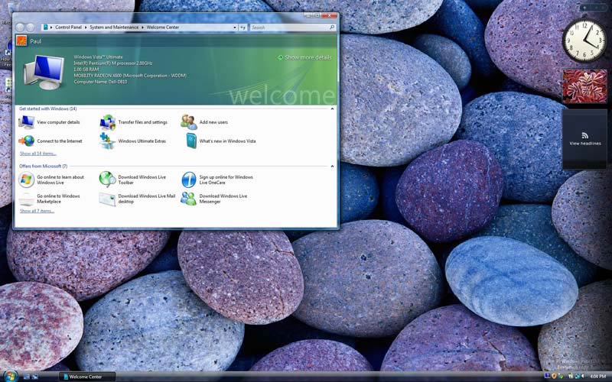Click the sidebar analog clock gadget
The height and width of the screenshot is (382, 612).
(584, 40)
